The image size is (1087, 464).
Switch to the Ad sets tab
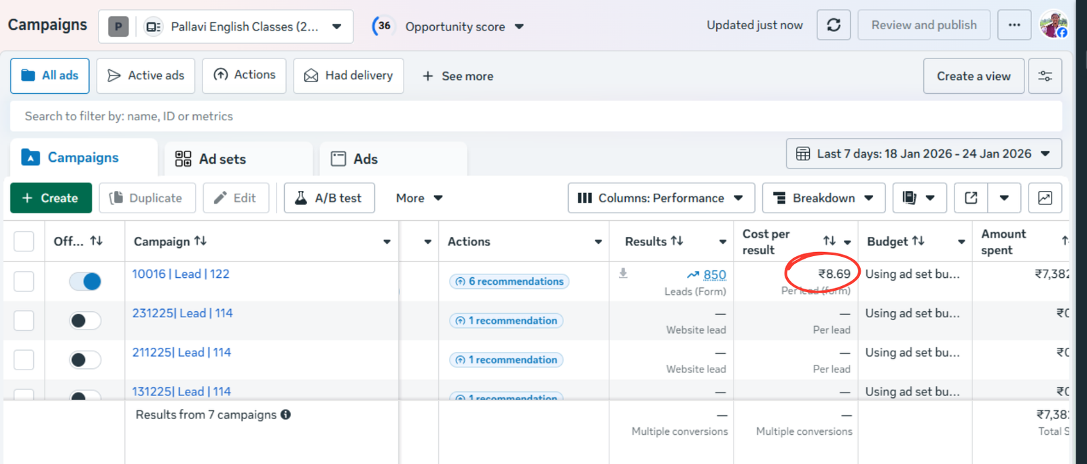[238, 159]
